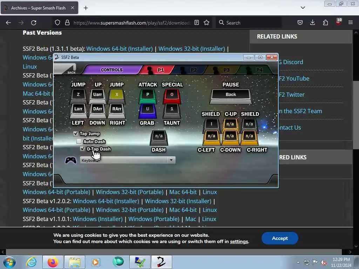359x269 pixels.
Task: Click the n/a C-Down key
Action: point(230,138)
